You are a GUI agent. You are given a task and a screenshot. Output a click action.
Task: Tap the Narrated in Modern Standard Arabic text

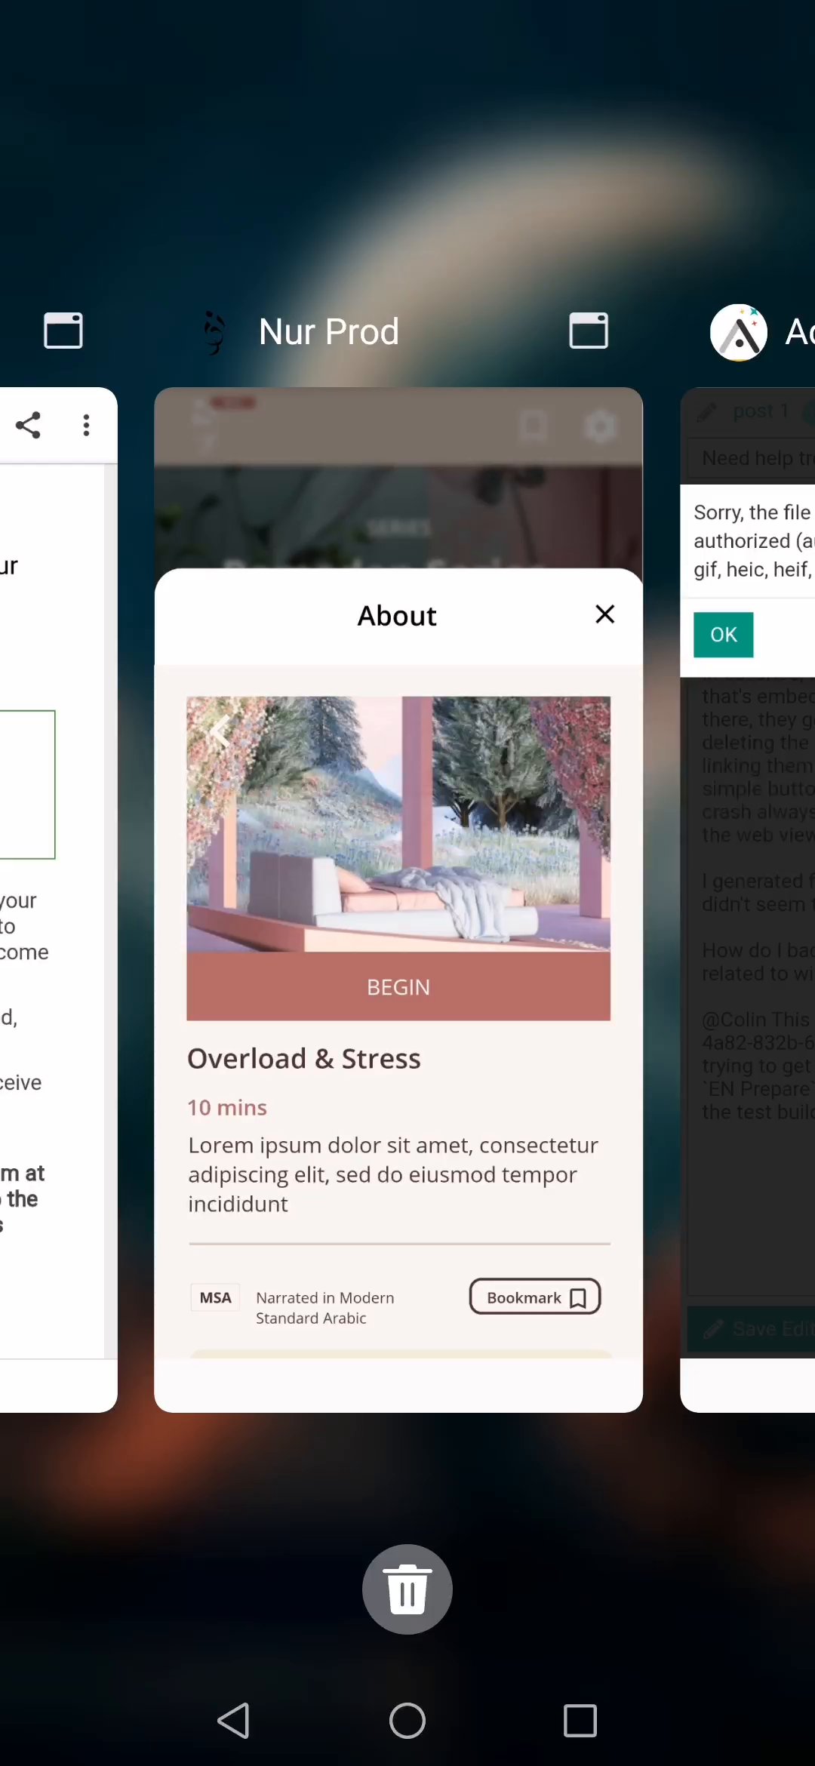tap(325, 1308)
